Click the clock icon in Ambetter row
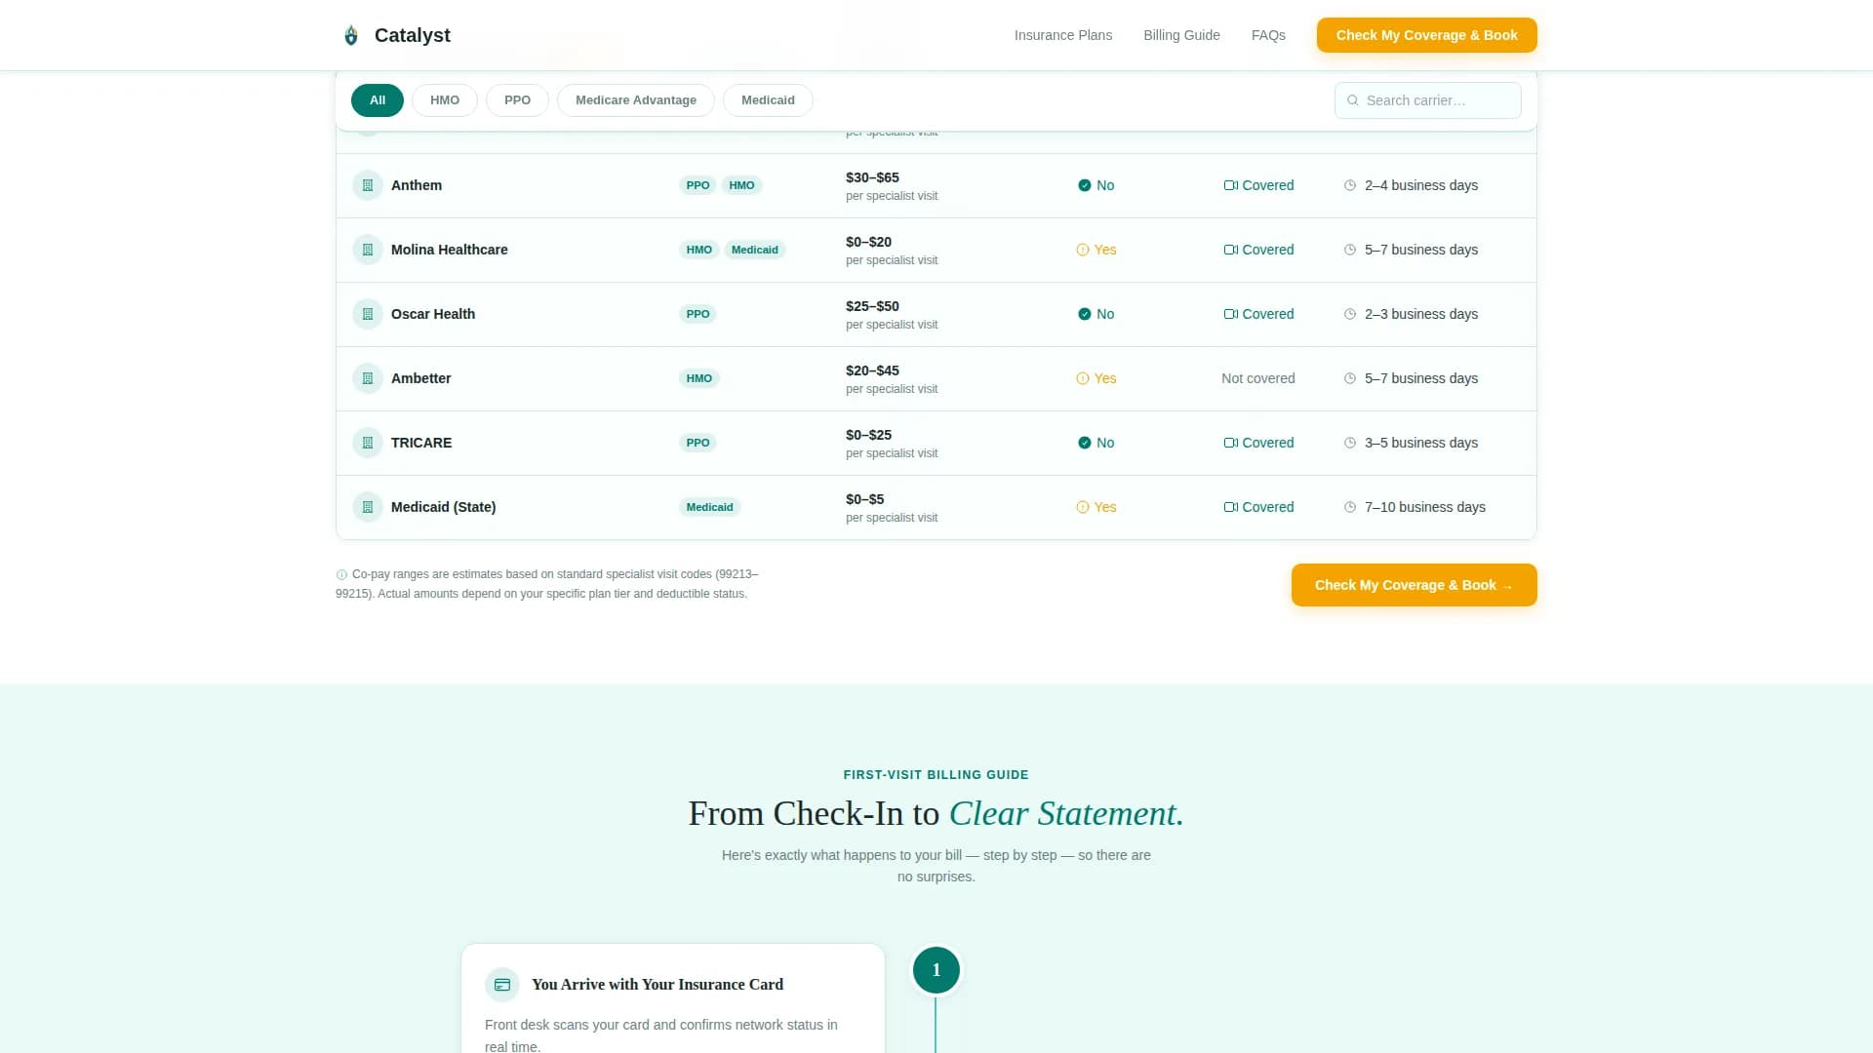1873x1053 pixels. (x=1350, y=378)
